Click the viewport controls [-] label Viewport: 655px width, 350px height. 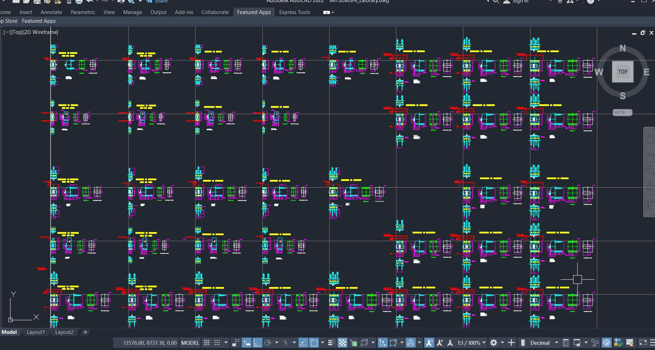[7, 32]
